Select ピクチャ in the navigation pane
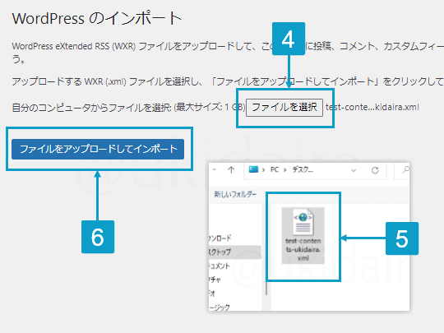444x333 pixels. click(215, 280)
